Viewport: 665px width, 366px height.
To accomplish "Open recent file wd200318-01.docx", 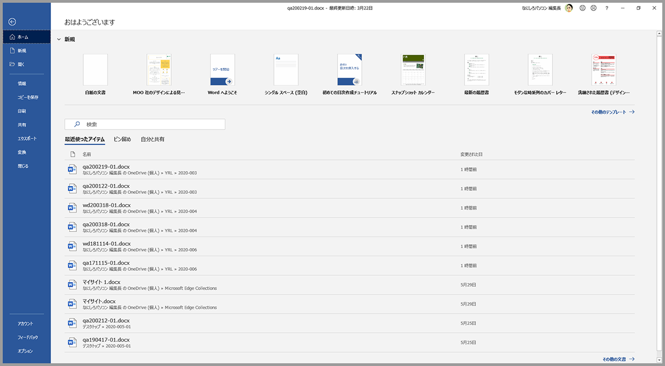I will tap(350, 208).
